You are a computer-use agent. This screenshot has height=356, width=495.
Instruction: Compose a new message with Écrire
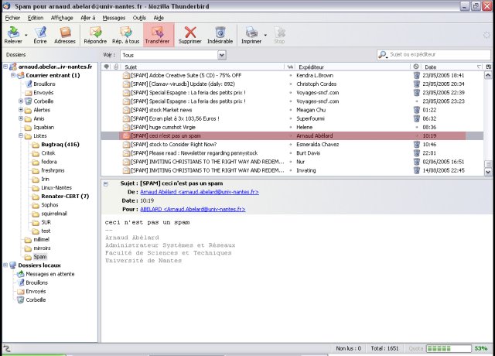click(x=40, y=35)
